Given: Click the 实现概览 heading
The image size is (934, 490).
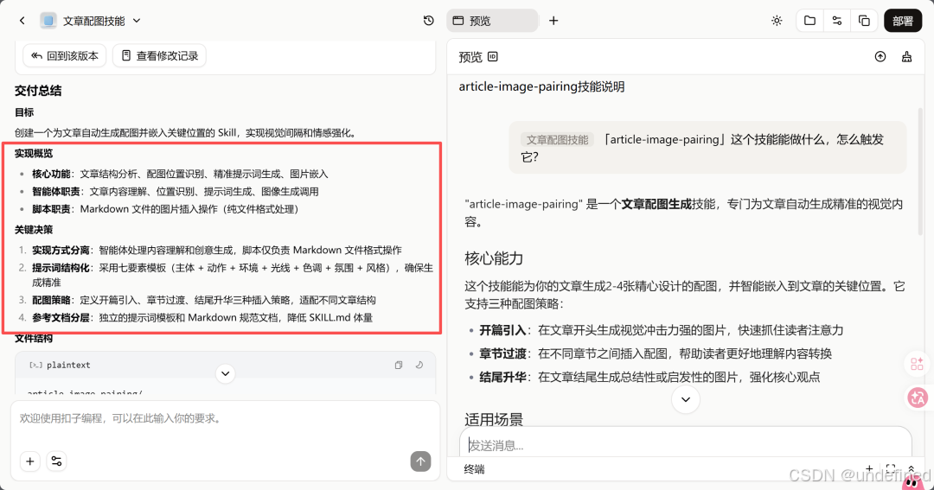Looking at the screenshot, I should click(x=34, y=153).
